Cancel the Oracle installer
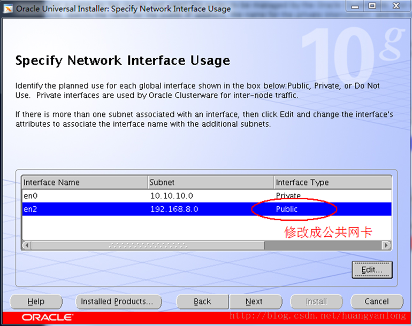412x326 pixels. coord(377,301)
